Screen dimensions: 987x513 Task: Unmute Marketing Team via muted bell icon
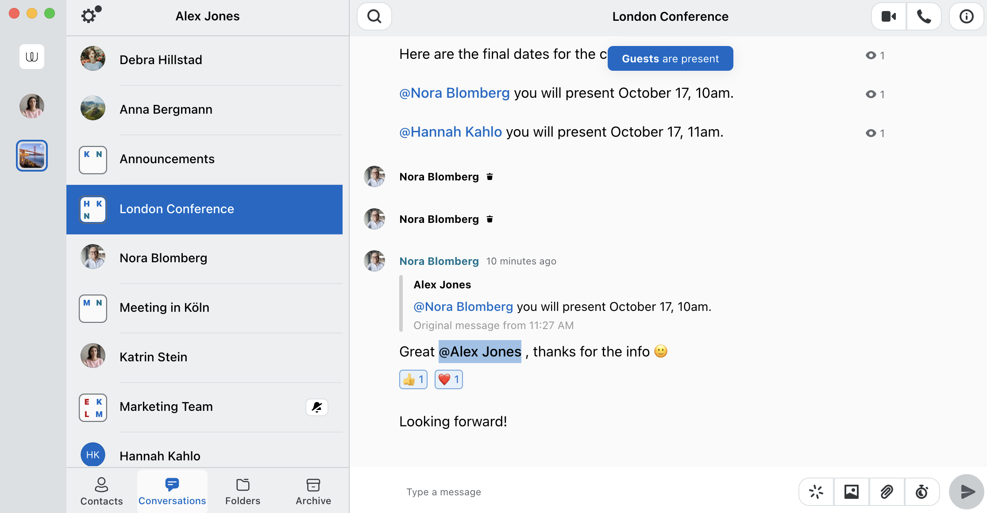coord(317,407)
